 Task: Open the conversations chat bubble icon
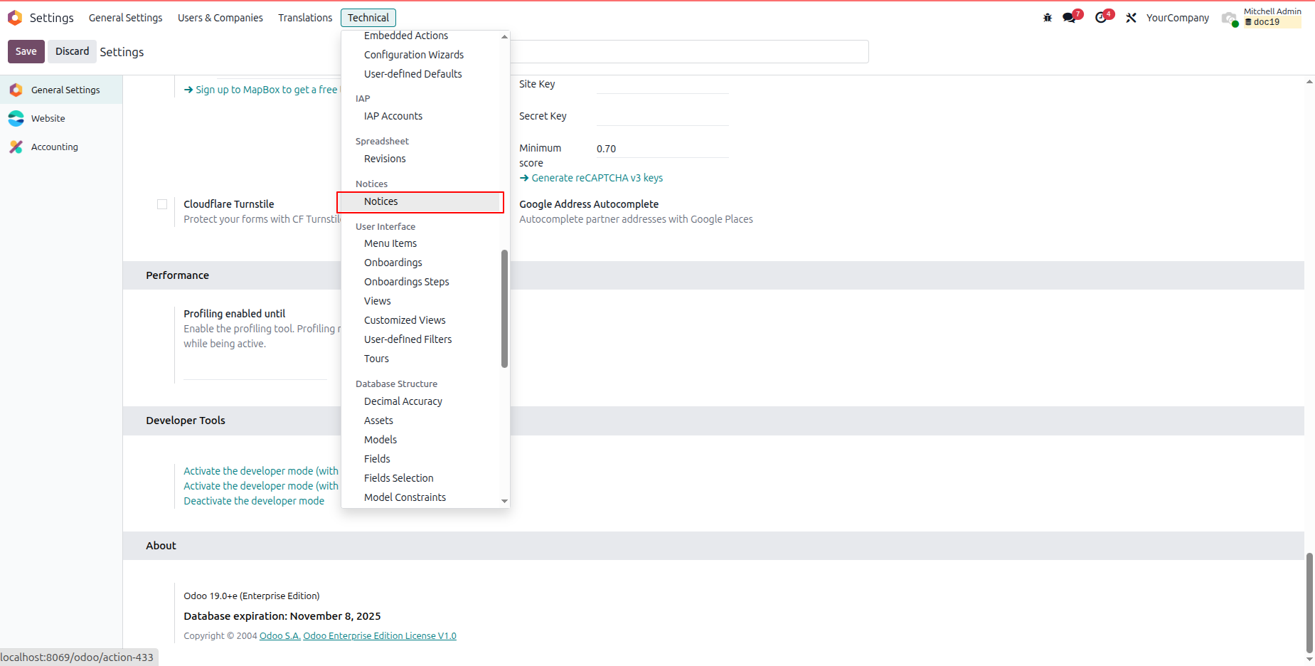tap(1069, 18)
